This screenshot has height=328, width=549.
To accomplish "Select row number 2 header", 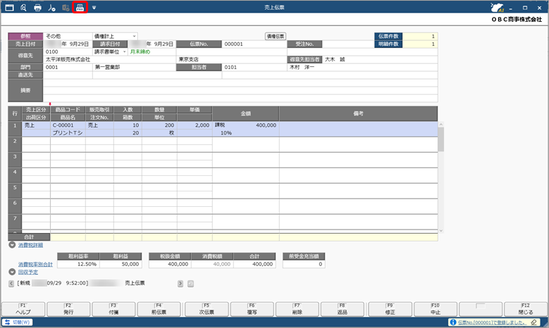I will [x=15, y=144].
